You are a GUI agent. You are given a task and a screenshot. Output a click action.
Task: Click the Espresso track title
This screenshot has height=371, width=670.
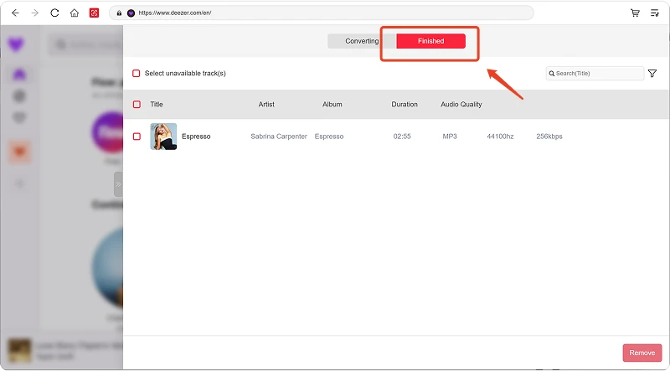(x=196, y=137)
